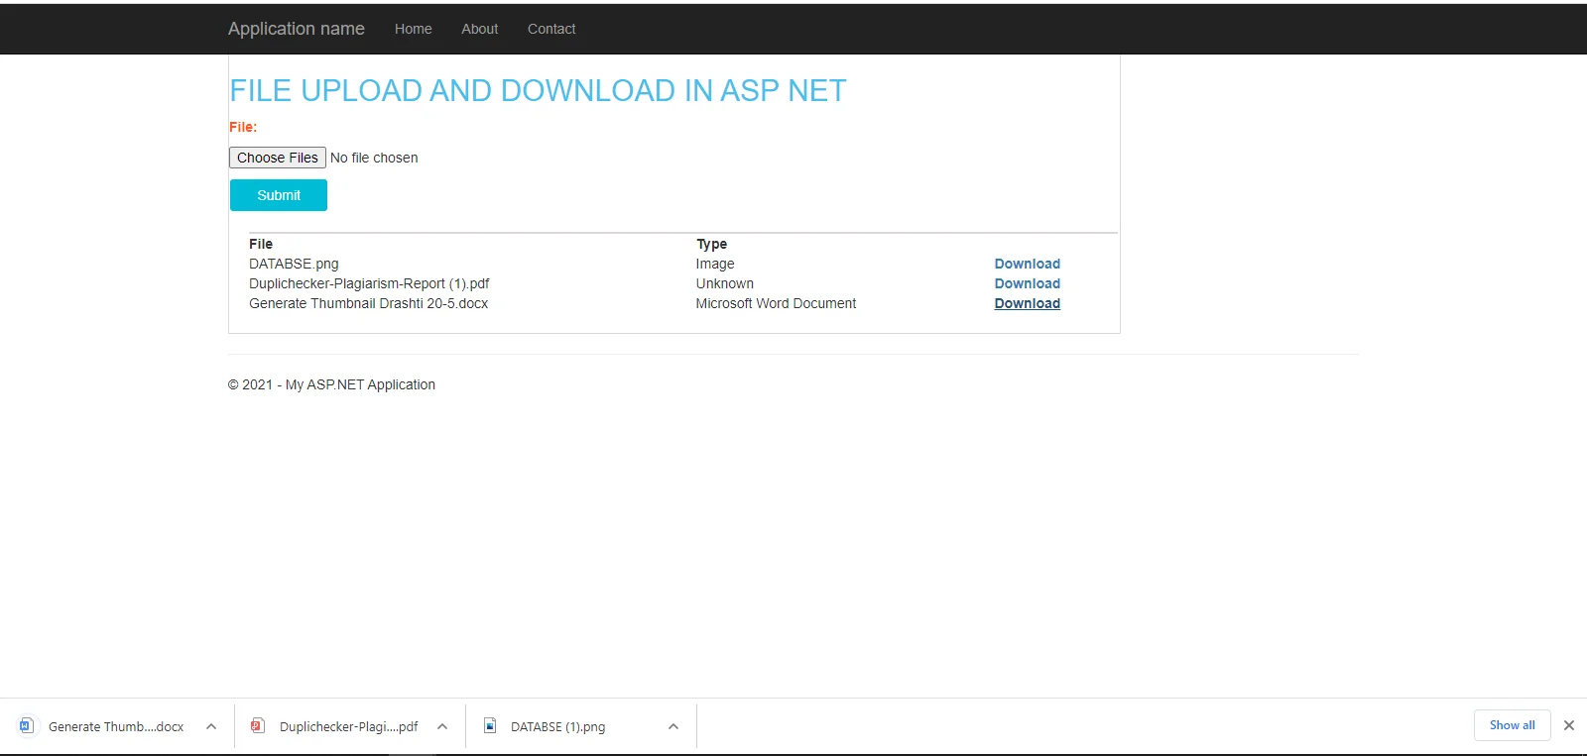Image resolution: width=1587 pixels, height=756 pixels.
Task: Submit the file upload form
Action: click(x=279, y=195)
